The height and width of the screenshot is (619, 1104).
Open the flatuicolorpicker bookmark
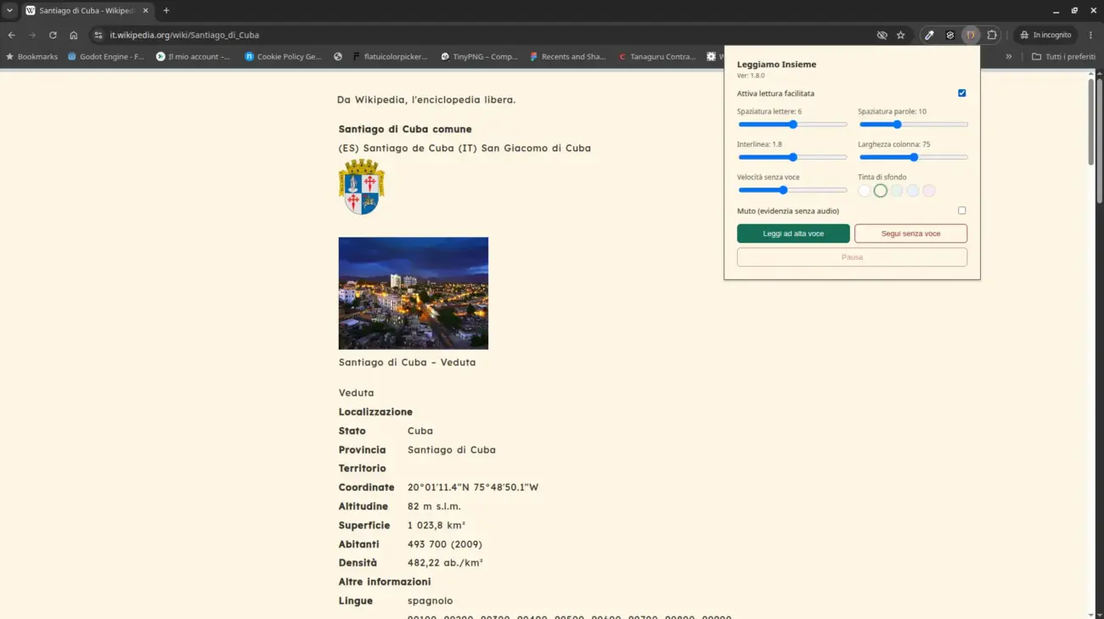click(390, 57)
